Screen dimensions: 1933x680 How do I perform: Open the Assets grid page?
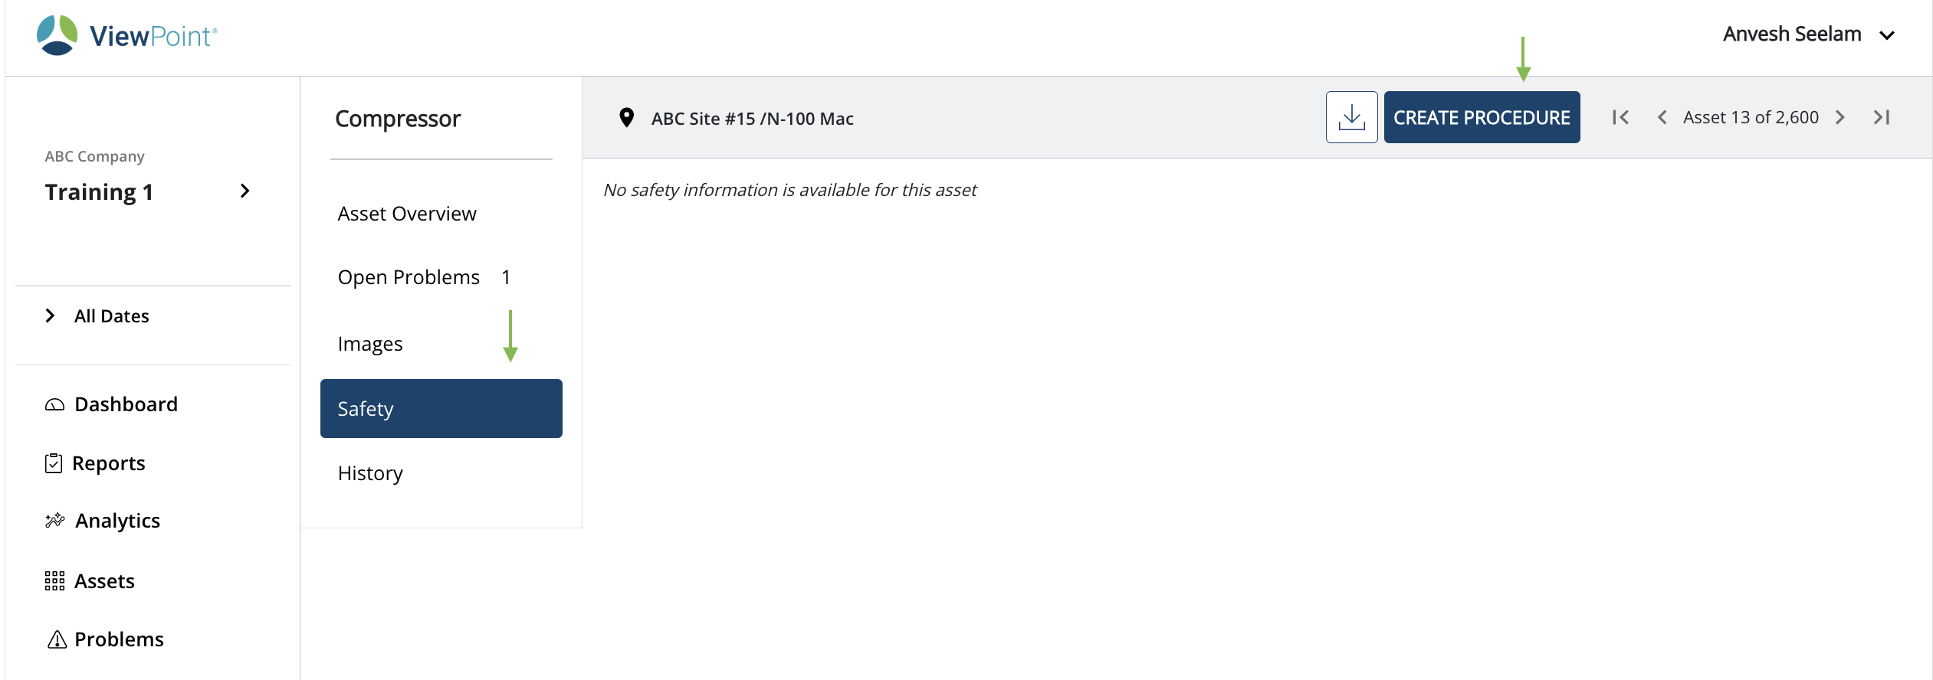(104, 581)
